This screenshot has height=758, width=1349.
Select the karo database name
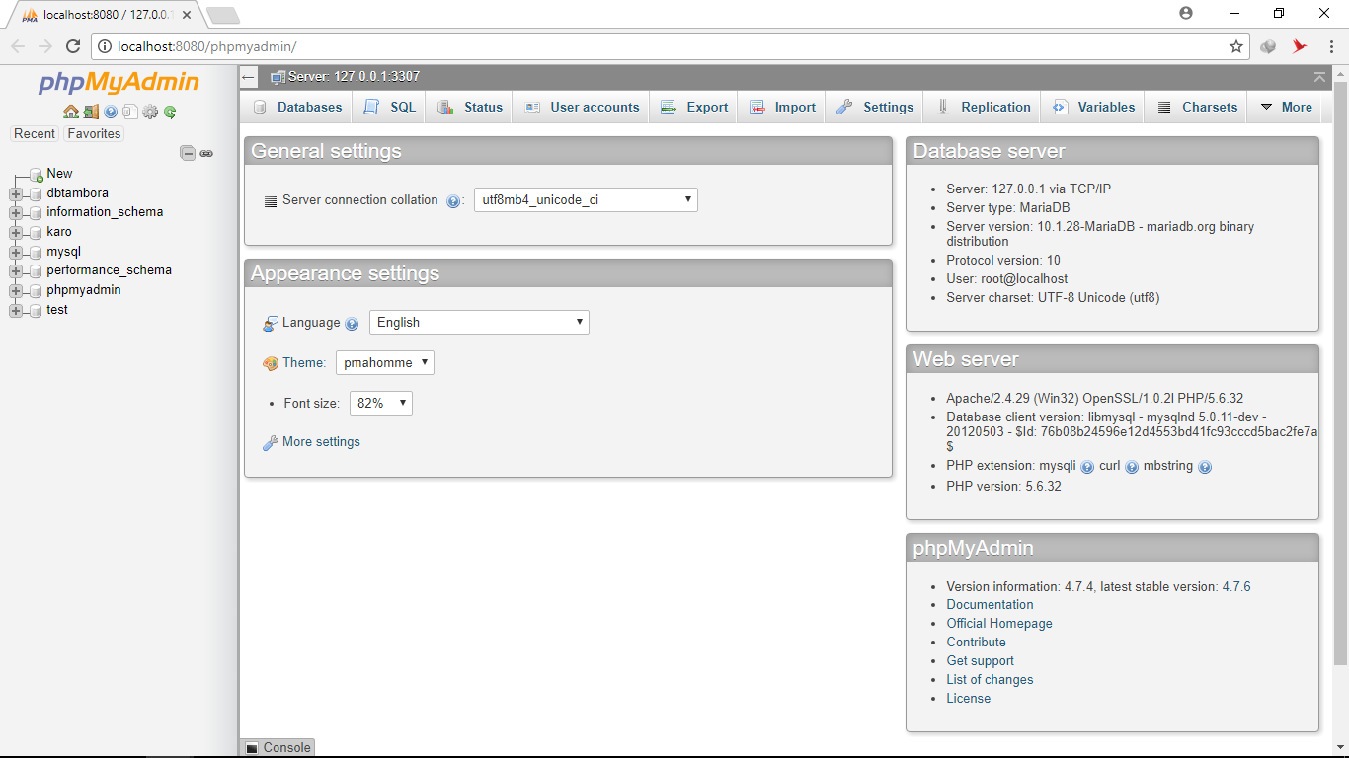pyautogui.click(x=59, y=232)
